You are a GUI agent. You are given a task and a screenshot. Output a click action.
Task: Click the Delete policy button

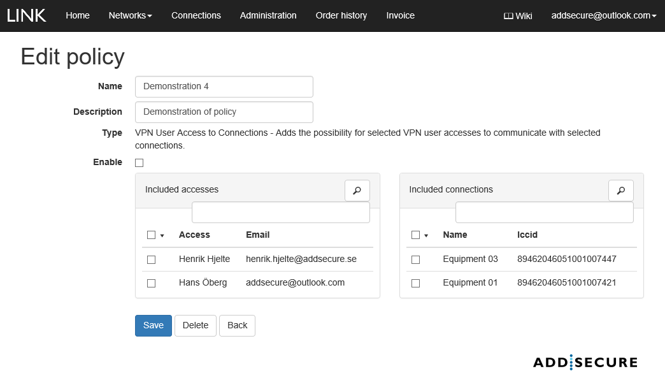[x=195, y=325]
